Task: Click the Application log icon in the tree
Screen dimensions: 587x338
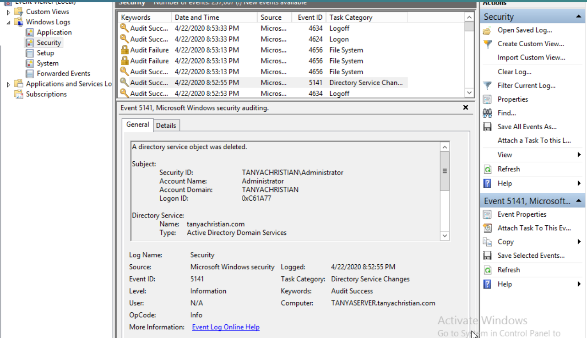Action: [30, 33]
